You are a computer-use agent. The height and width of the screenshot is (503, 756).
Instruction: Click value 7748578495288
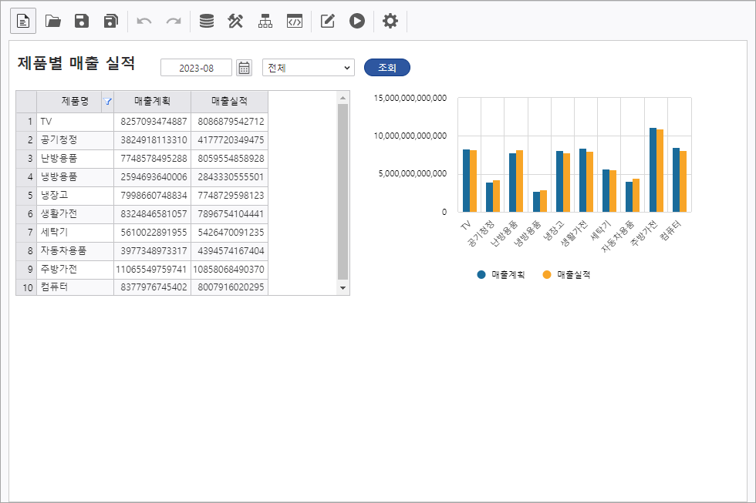pyautogui.click(x=154, y=159)
